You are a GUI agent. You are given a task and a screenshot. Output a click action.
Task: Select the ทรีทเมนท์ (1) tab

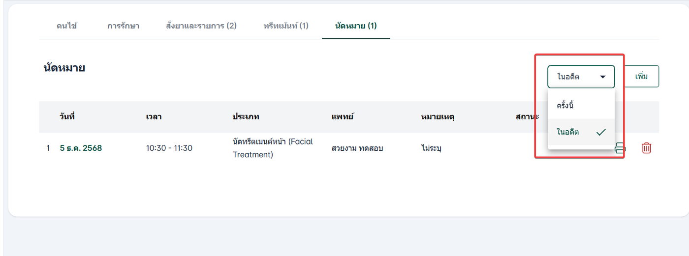(x=286, y=26)
